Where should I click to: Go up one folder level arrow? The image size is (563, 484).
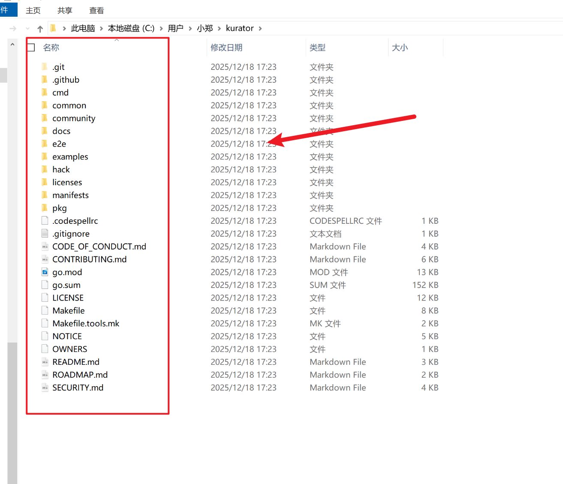click(40, 29)
